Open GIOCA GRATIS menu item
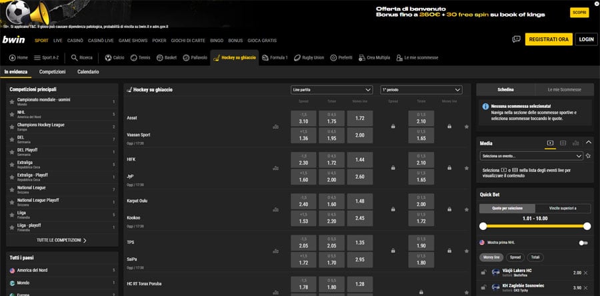The height and width of the screenshot is (296, 600). point(262,41)
